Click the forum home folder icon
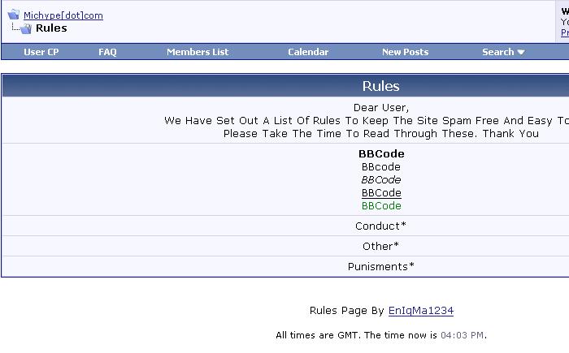Image resolution: width=569 pixels, height=353 pixels. 14,15
